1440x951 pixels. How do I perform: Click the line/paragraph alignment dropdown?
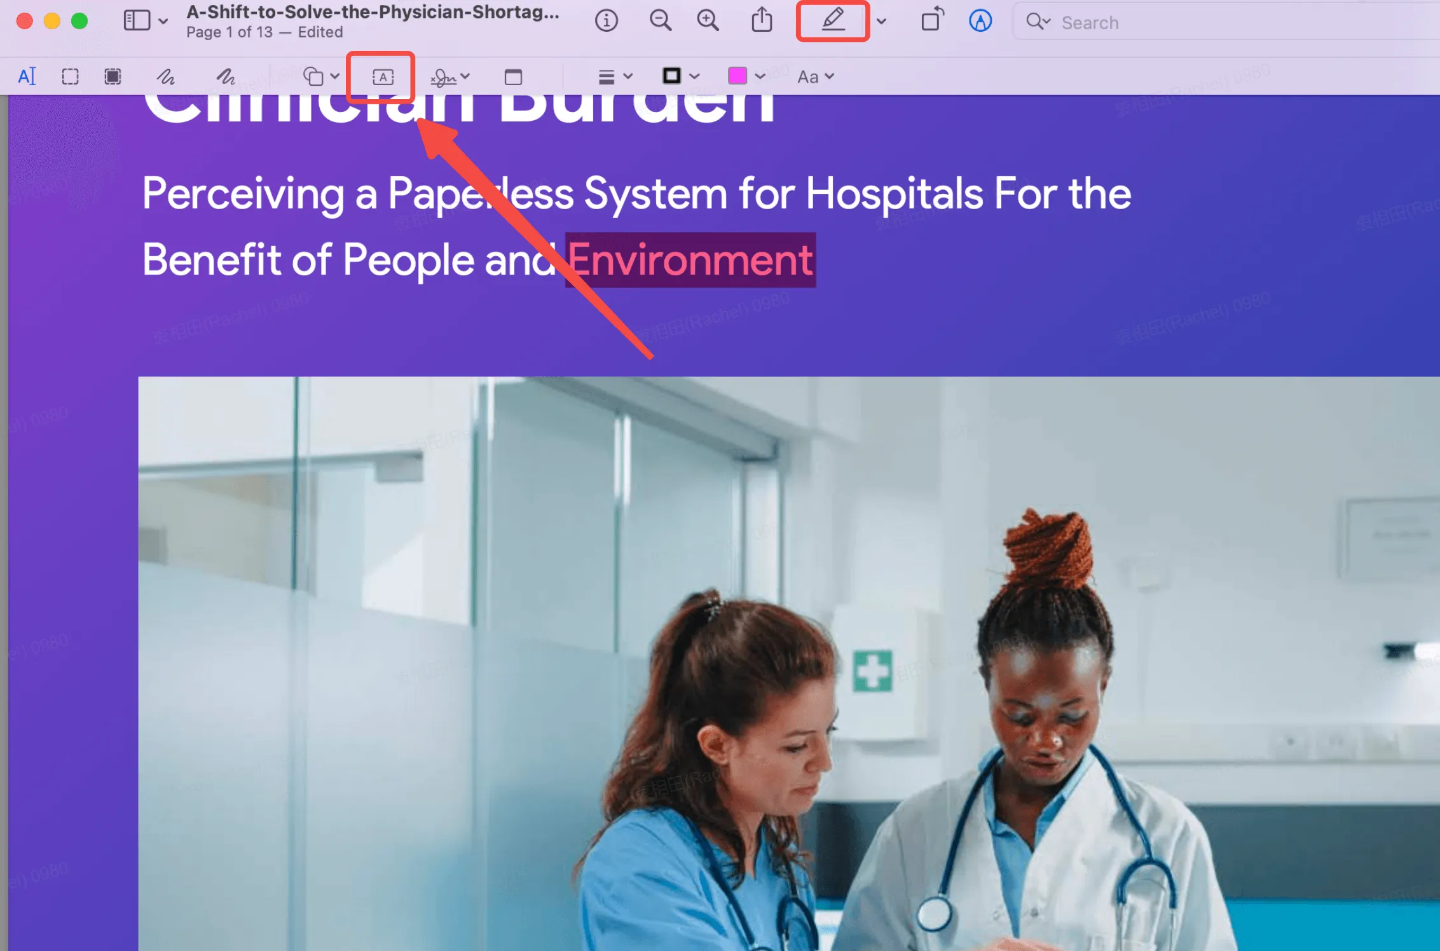tap(612, 76)
